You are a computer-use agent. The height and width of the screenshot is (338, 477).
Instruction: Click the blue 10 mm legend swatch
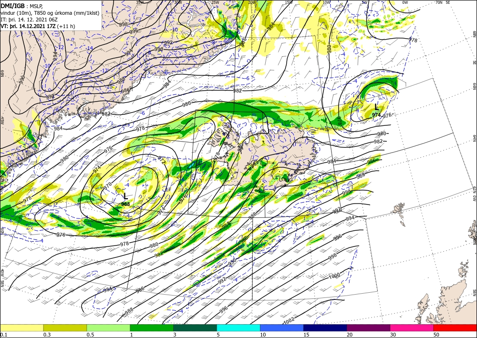click(x=282, y=328)
